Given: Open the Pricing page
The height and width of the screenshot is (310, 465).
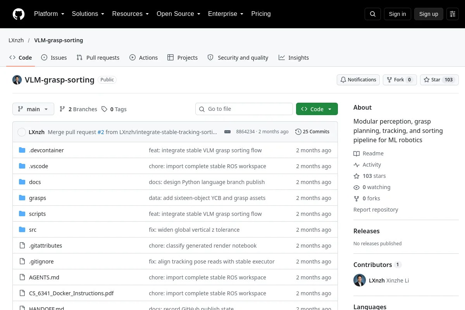Looking at the screenshot, I should tap(261, 14).
